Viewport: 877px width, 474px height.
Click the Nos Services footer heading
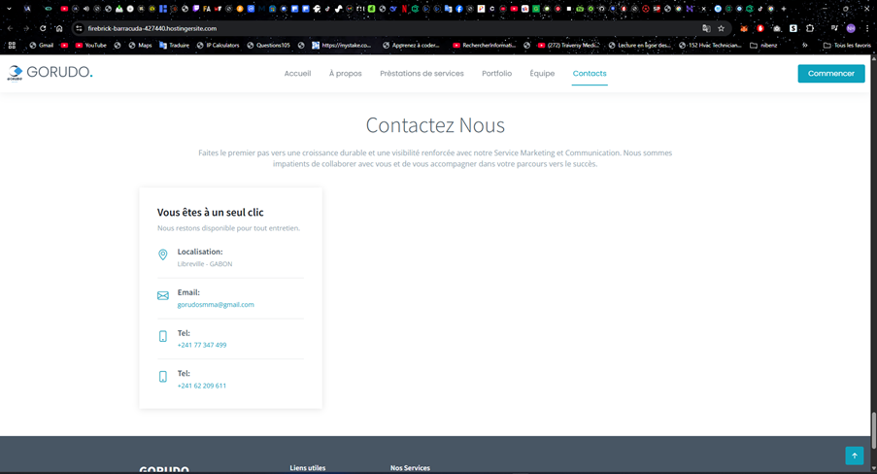[410, 468]
